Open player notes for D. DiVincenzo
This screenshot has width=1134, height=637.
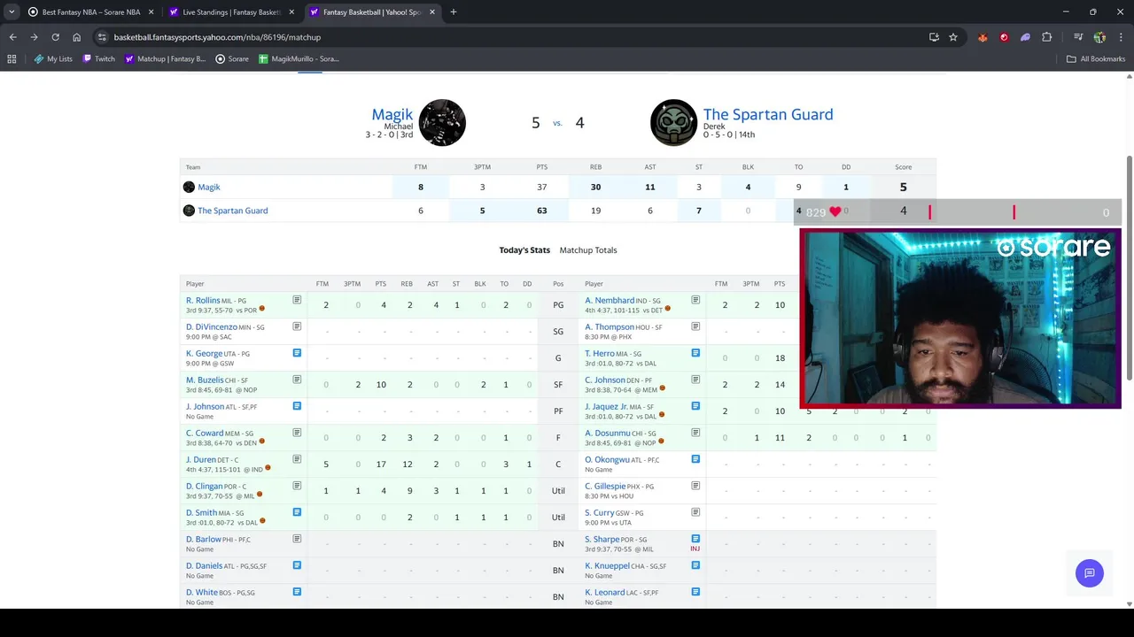click(x=297, y=326)
